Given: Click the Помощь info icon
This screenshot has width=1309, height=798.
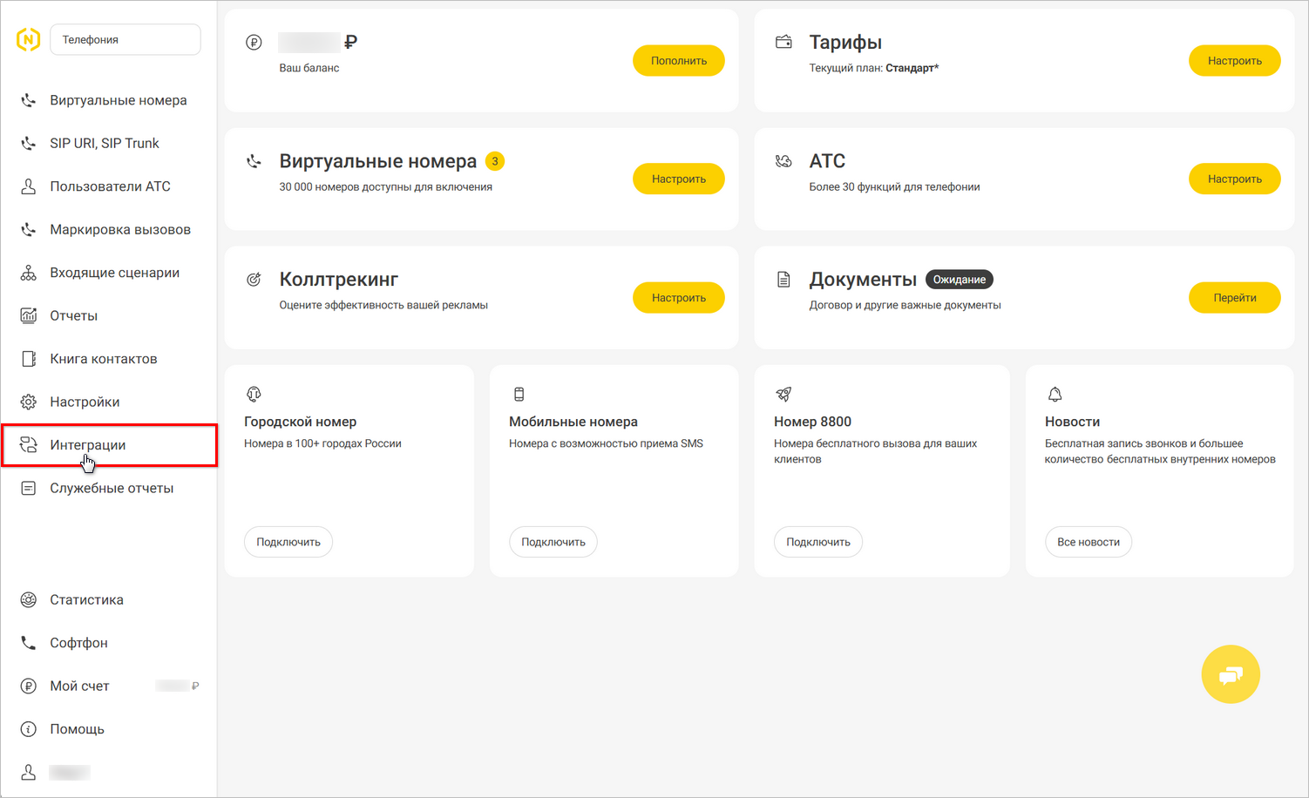Looking at the screenshot, I should (x=27, y=729).
